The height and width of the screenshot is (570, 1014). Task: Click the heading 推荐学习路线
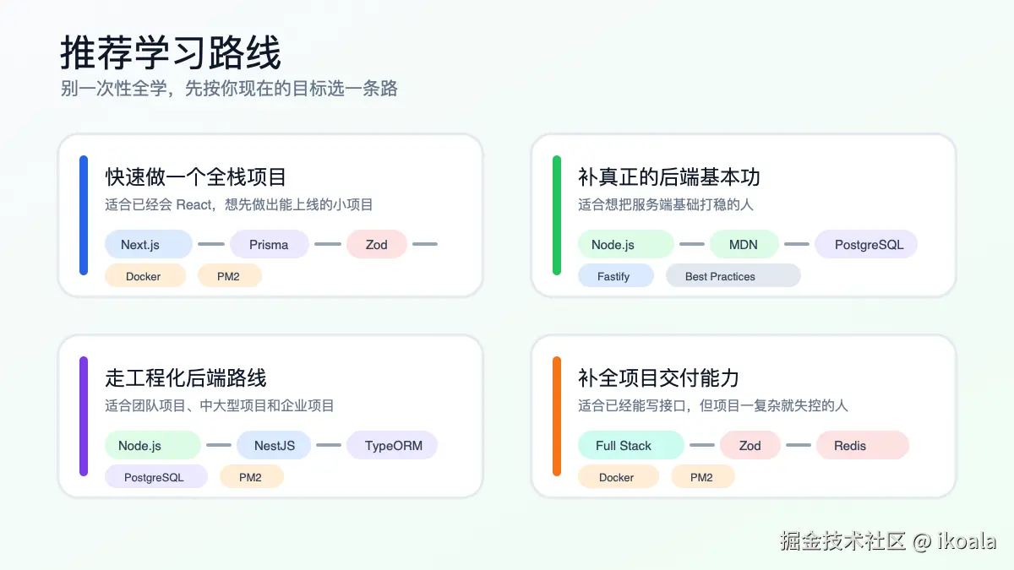pos(171,53)
